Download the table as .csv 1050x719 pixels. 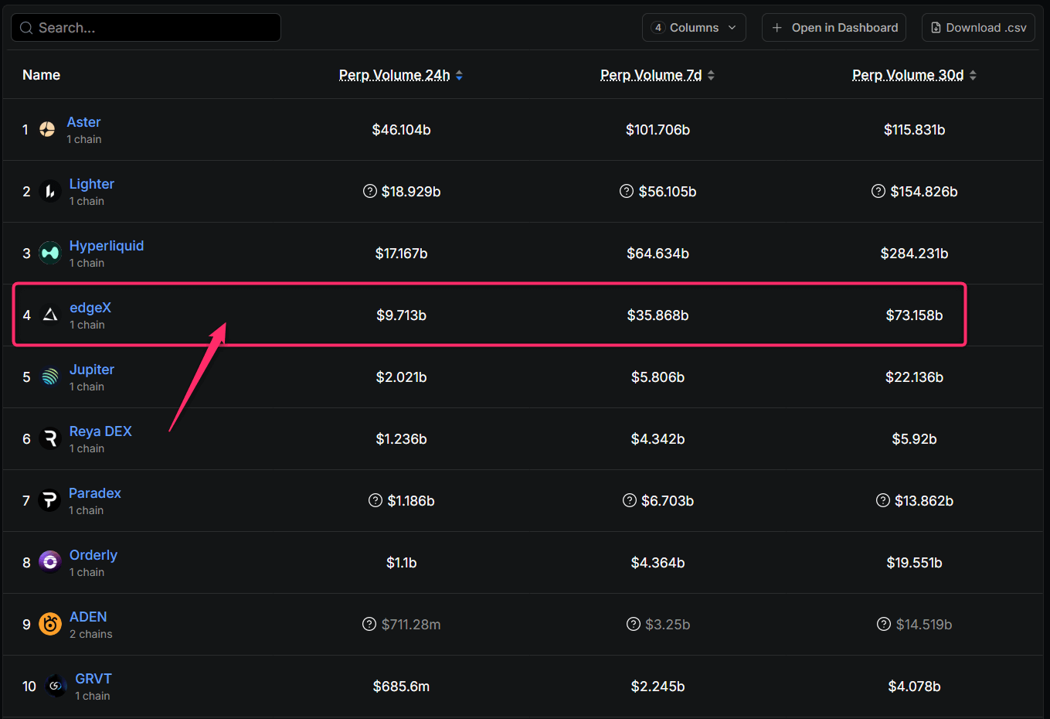[978, 28]
